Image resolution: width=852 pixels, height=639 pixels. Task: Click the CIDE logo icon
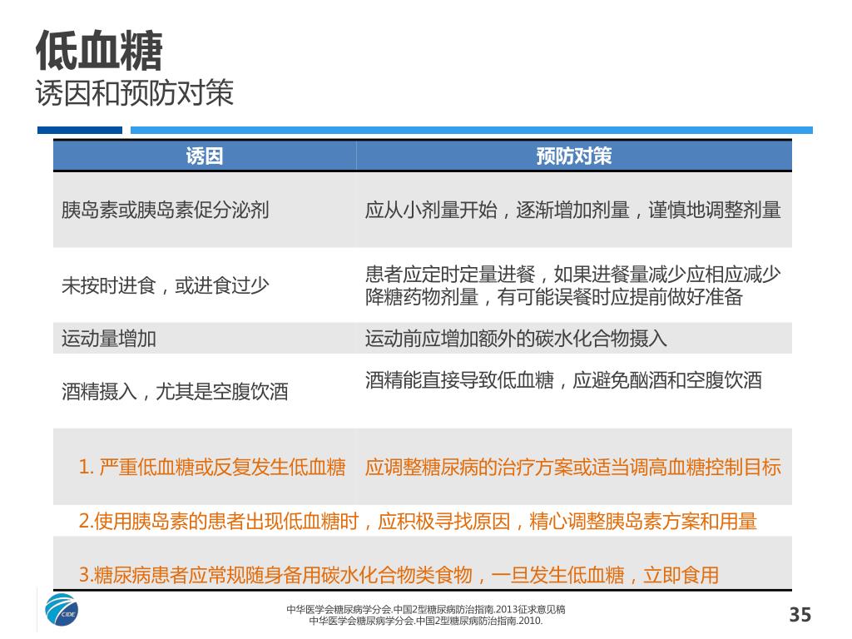(62, 610)
